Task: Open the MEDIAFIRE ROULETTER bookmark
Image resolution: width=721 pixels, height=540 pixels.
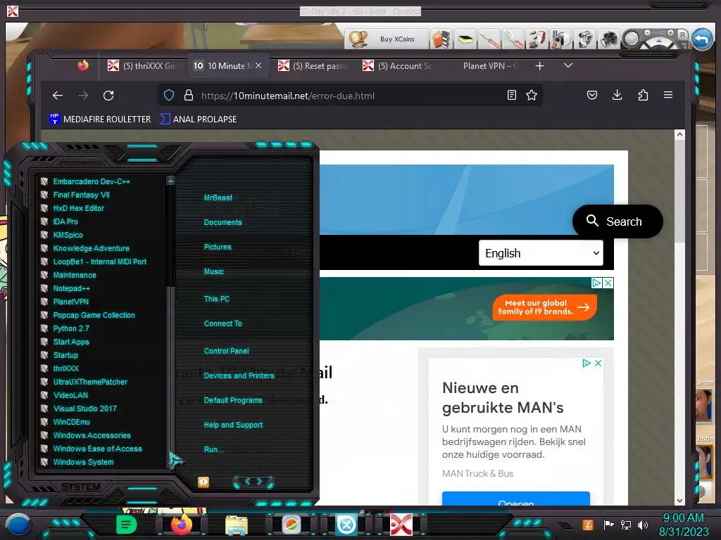Action: [100, 119]
